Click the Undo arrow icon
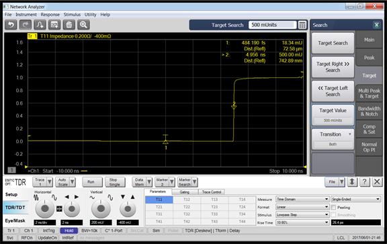The image size is (387, 244). click(11, 25)
